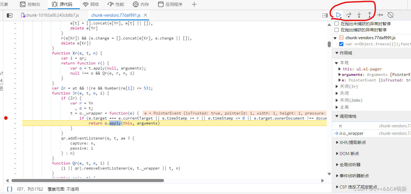The width and height of the screenshot is (411, 194).
Task: Open the 应用程序 application tab
Action: [x=170, y=4]
